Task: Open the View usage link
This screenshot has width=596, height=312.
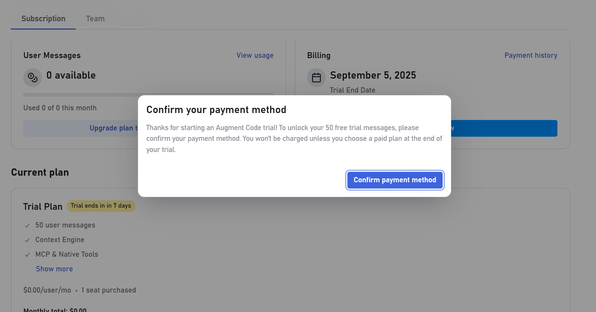Action: [255, 55]
